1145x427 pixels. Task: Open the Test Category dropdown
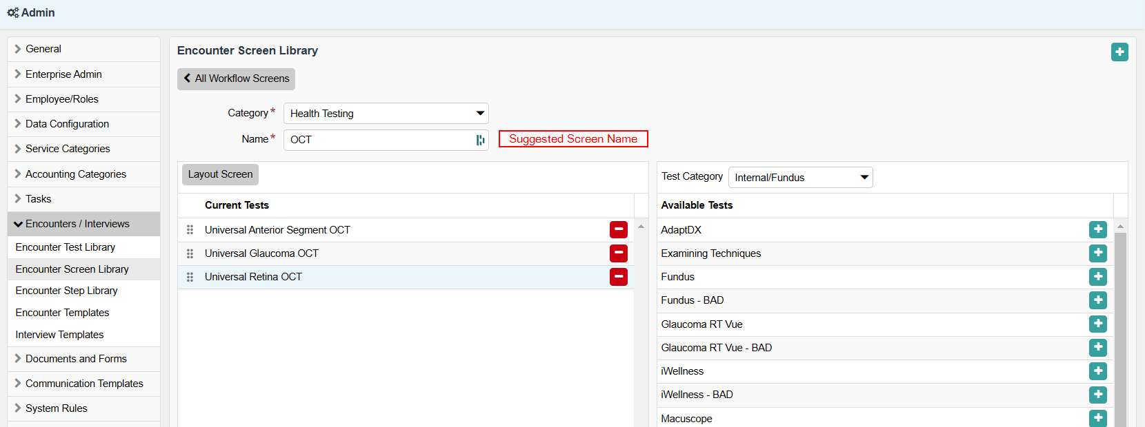[x=800, y=178]
